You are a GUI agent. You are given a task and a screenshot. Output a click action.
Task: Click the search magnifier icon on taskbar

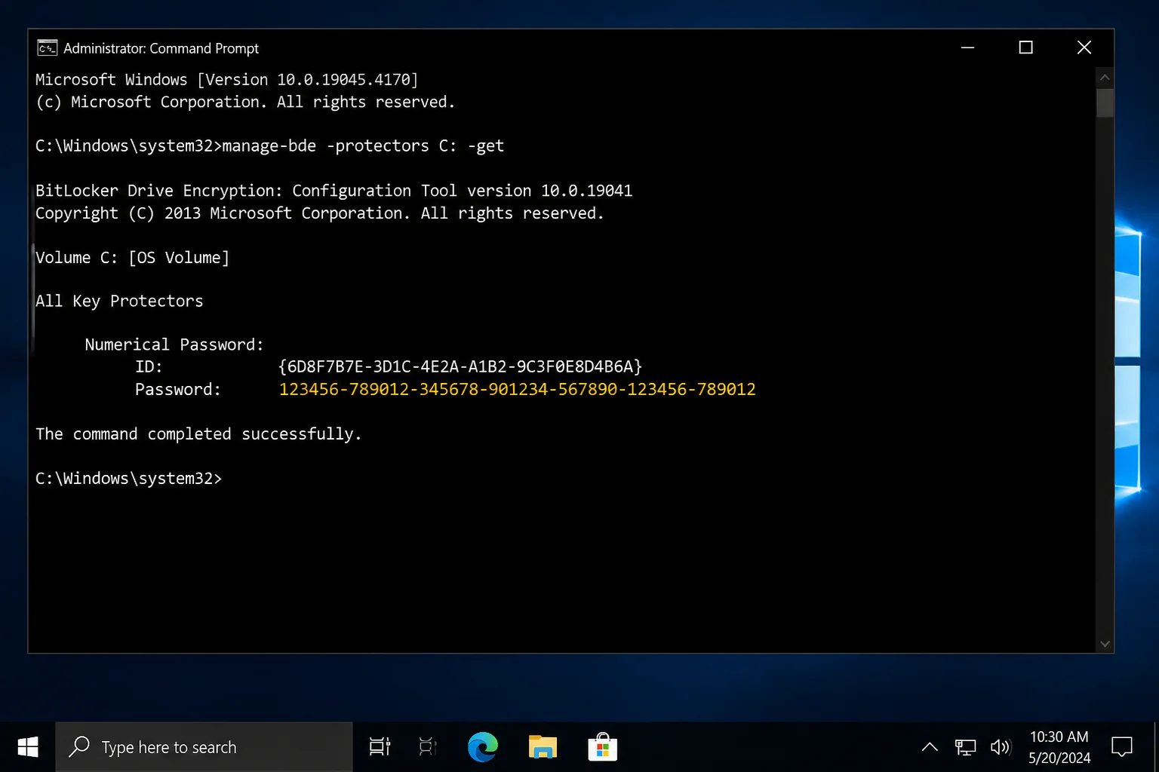pos(79,746)
